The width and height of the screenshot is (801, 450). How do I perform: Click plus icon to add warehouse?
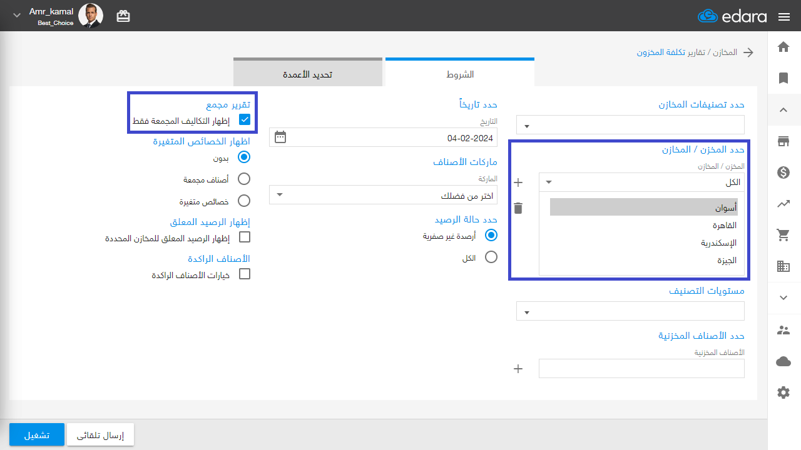point(518,182)
